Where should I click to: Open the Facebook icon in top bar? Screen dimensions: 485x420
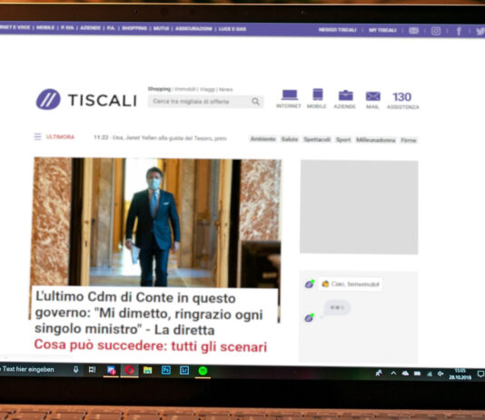459,31
